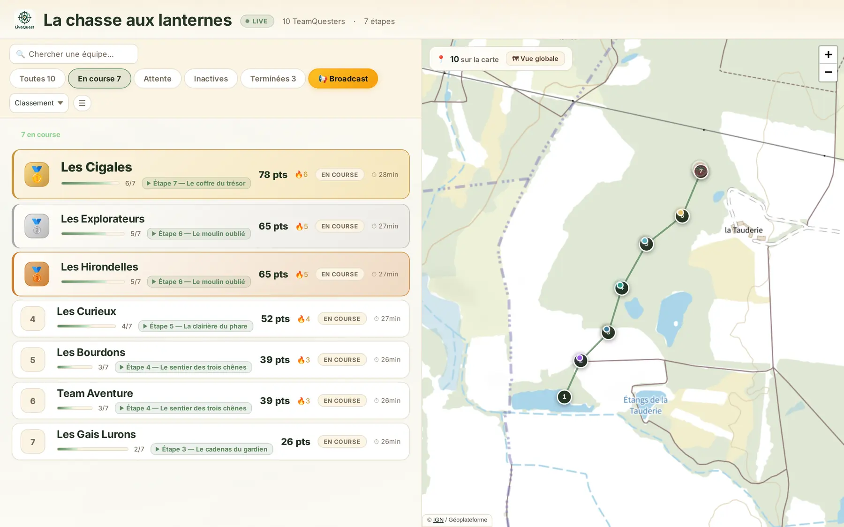The image size is (844, 527).
Task: Open the Classement sort dropdown
Action: (x=39, y=103)
